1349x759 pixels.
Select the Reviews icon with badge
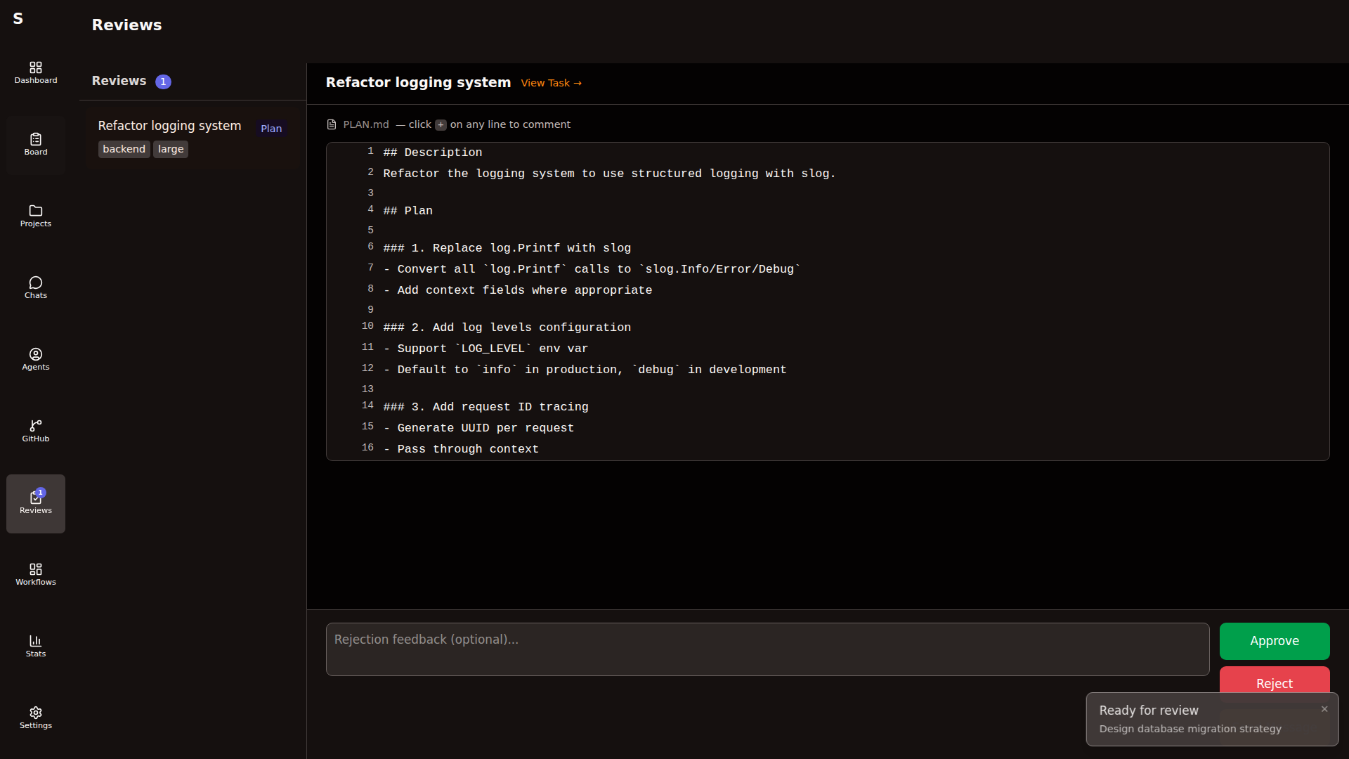coord(36,502)
